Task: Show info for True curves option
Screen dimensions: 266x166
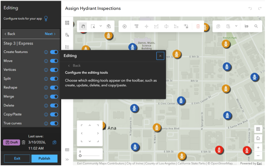Action: click(46, 123)
